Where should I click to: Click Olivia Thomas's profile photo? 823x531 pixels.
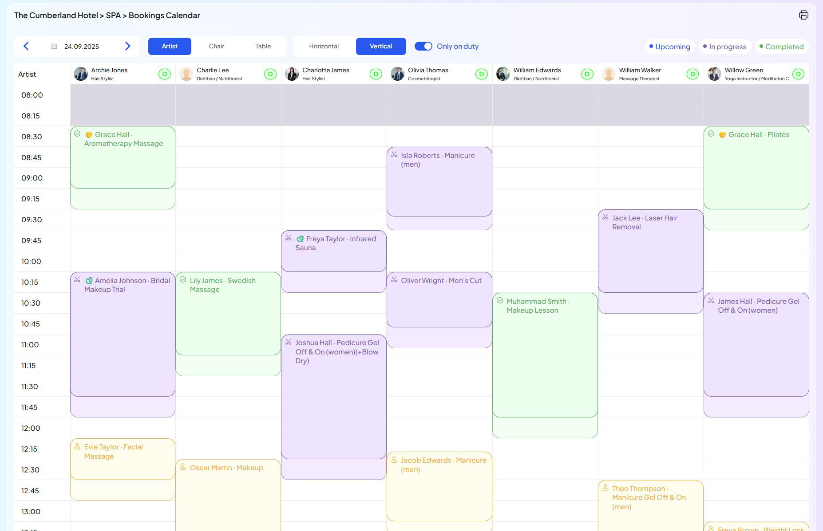coord(397,74)
